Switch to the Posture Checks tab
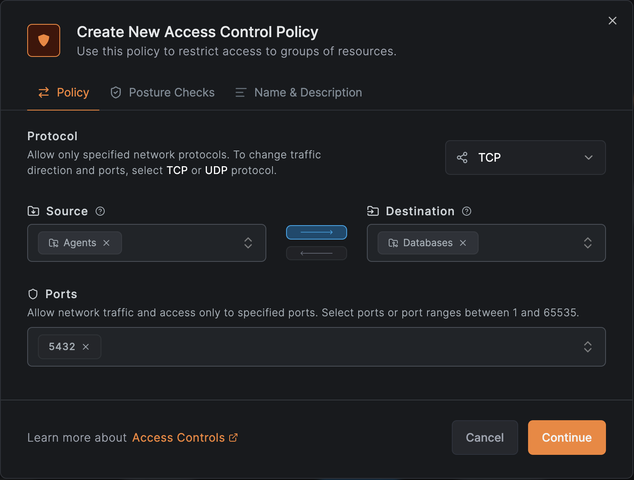 point(162,92)
